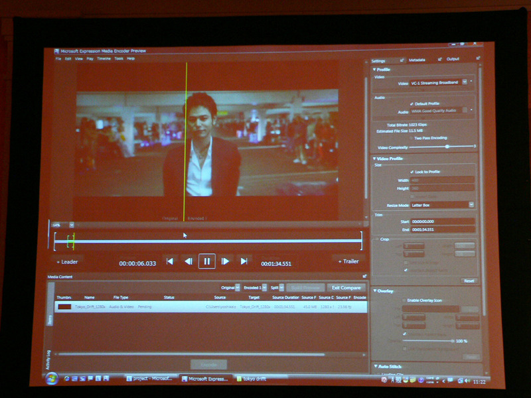Open the Tools menu
This screenshot has height=398, width=531.
coord(119,58)
